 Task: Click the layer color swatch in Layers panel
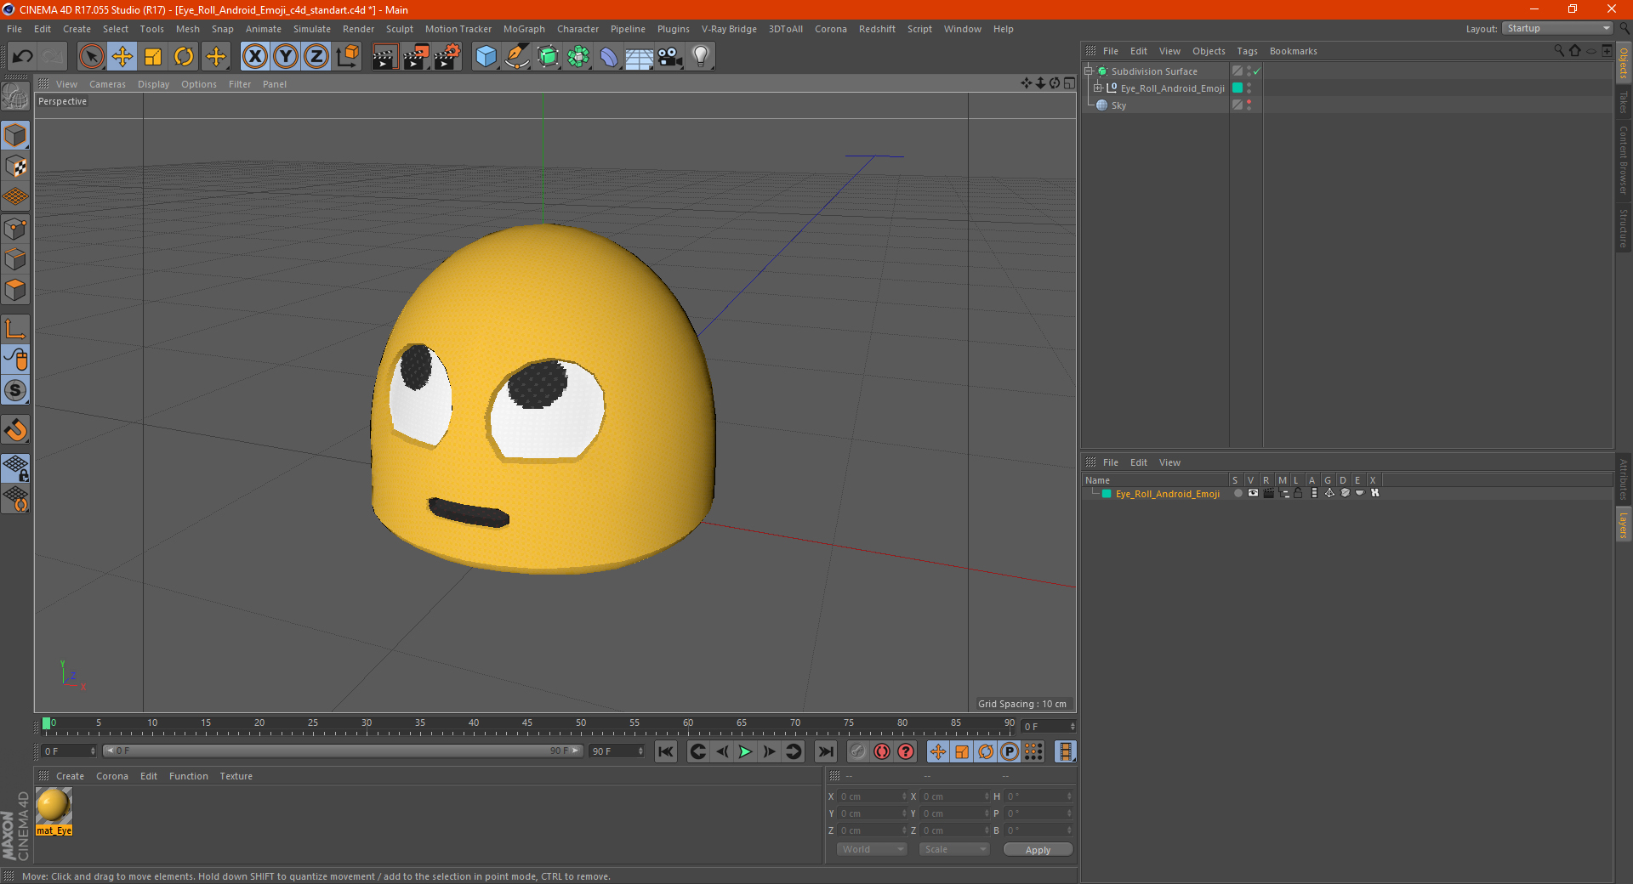pos(1107,493)
